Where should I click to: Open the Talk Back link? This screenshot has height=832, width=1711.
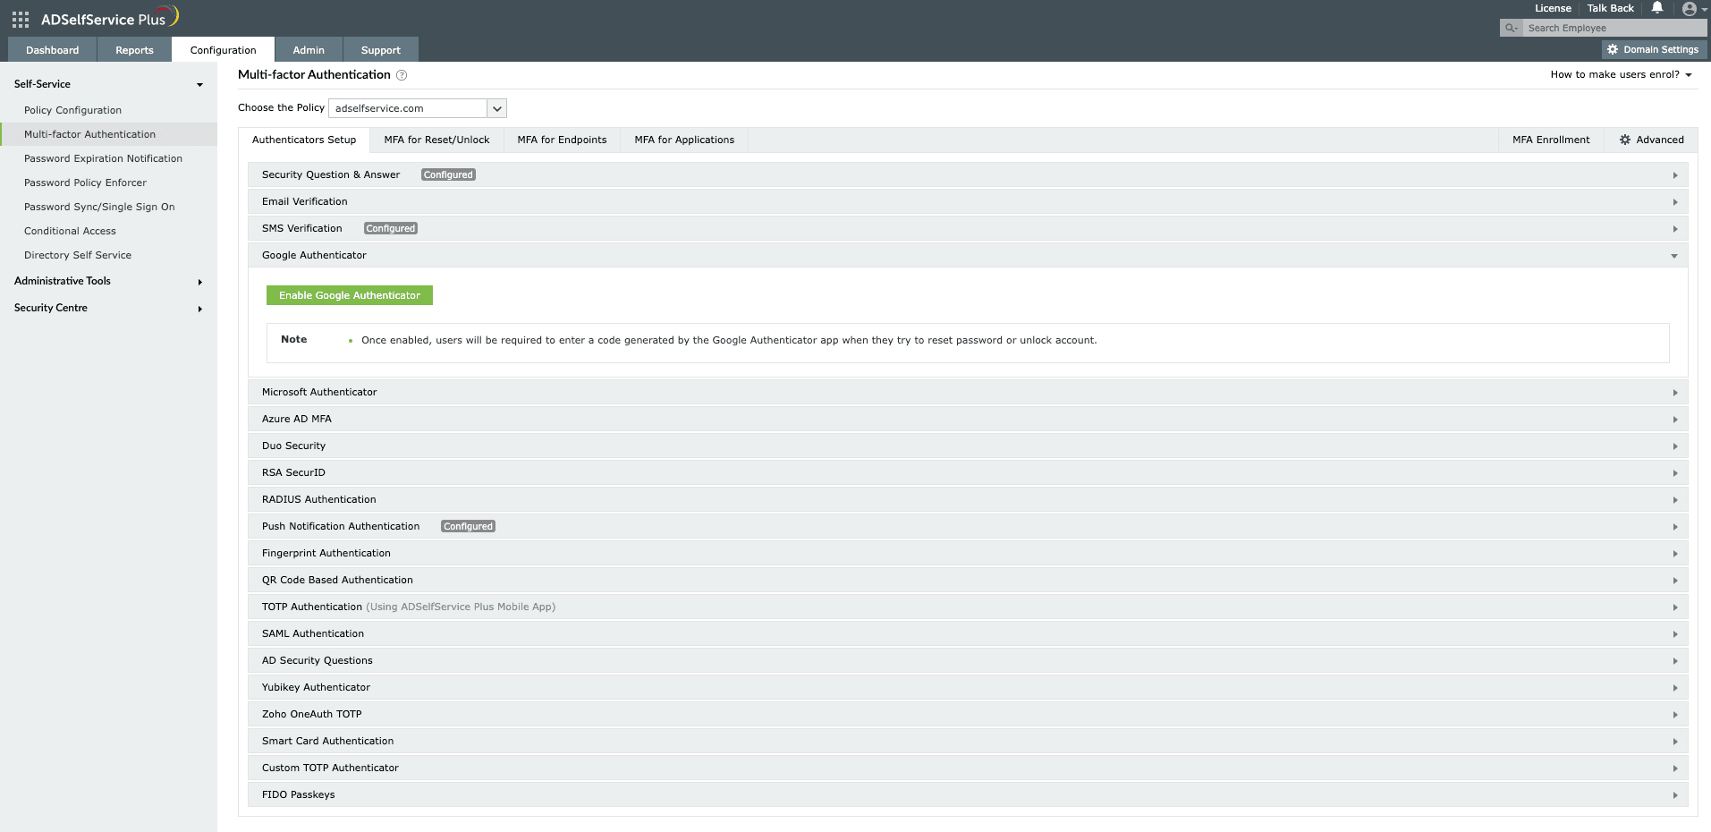coord(1610,8)
